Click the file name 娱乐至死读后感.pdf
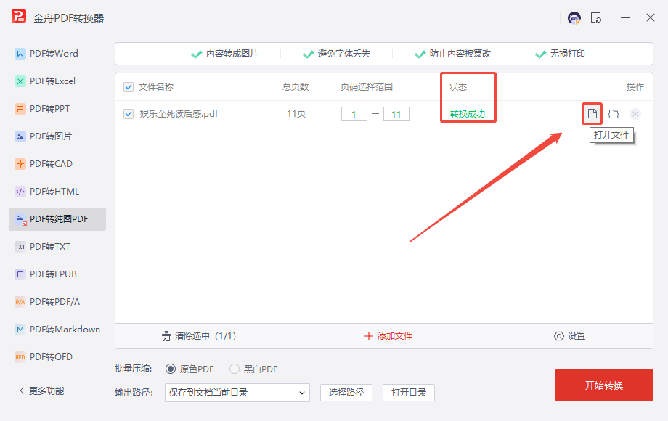This screenshot has width=668, height=421. [x=179, y=114]
